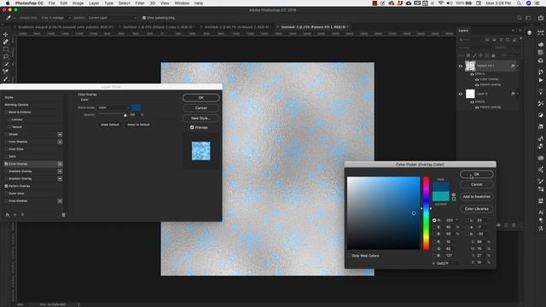This screenshot has width=546, height=307.
Task: Open the Filter menu
Action: click(x=140, y=3)
